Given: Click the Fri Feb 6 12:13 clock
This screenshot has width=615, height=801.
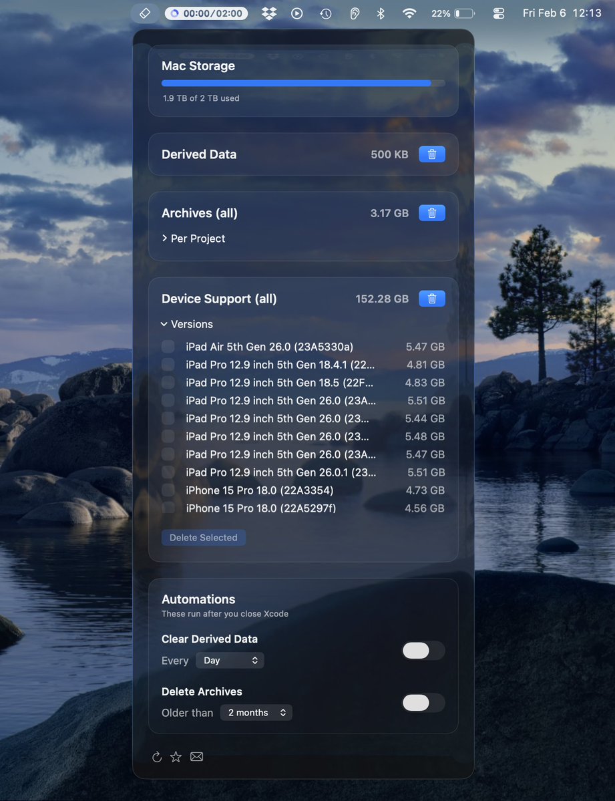Looking at the screenshot, I should click(562, 13).
